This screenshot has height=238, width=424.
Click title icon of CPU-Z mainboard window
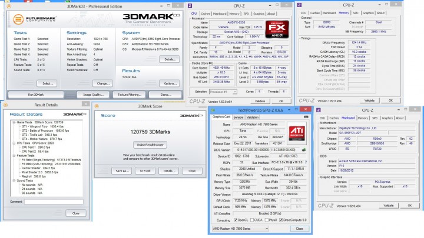point(318,110)
